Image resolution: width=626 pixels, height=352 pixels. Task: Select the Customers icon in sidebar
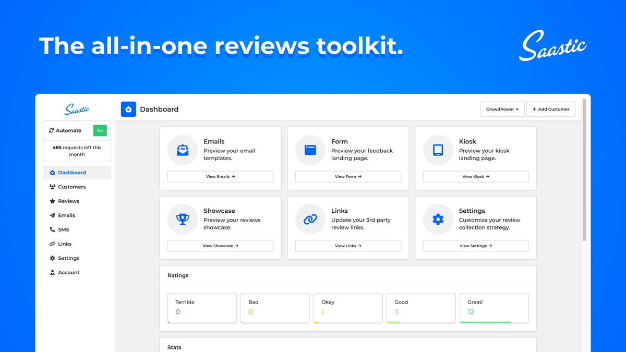click(x=53, y=187)
